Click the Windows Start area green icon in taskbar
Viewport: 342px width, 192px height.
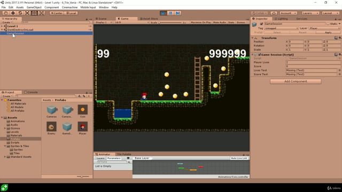pos(4,188)
